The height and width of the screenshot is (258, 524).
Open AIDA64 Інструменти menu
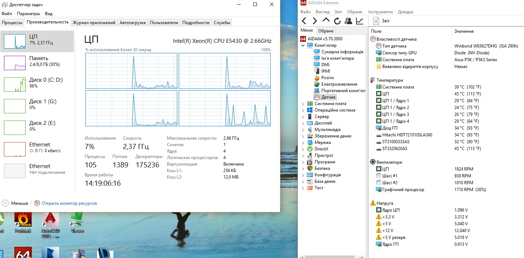click(380, 12)
